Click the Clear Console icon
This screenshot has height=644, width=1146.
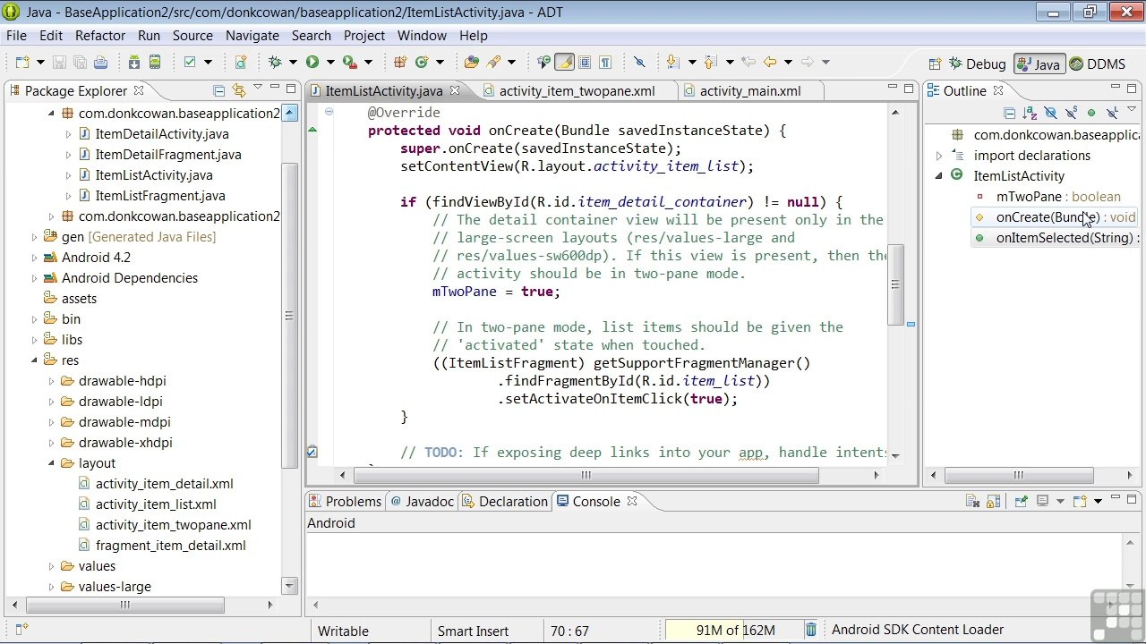973,502
